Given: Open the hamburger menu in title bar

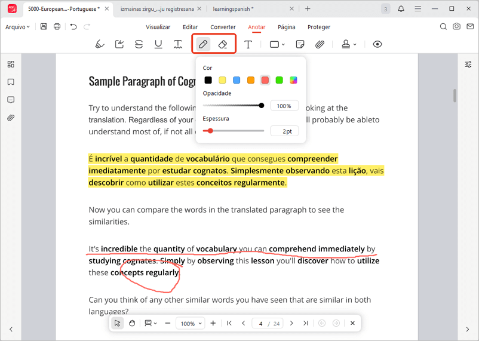Looking at the screenshot, I should click(x=418, y=9).
